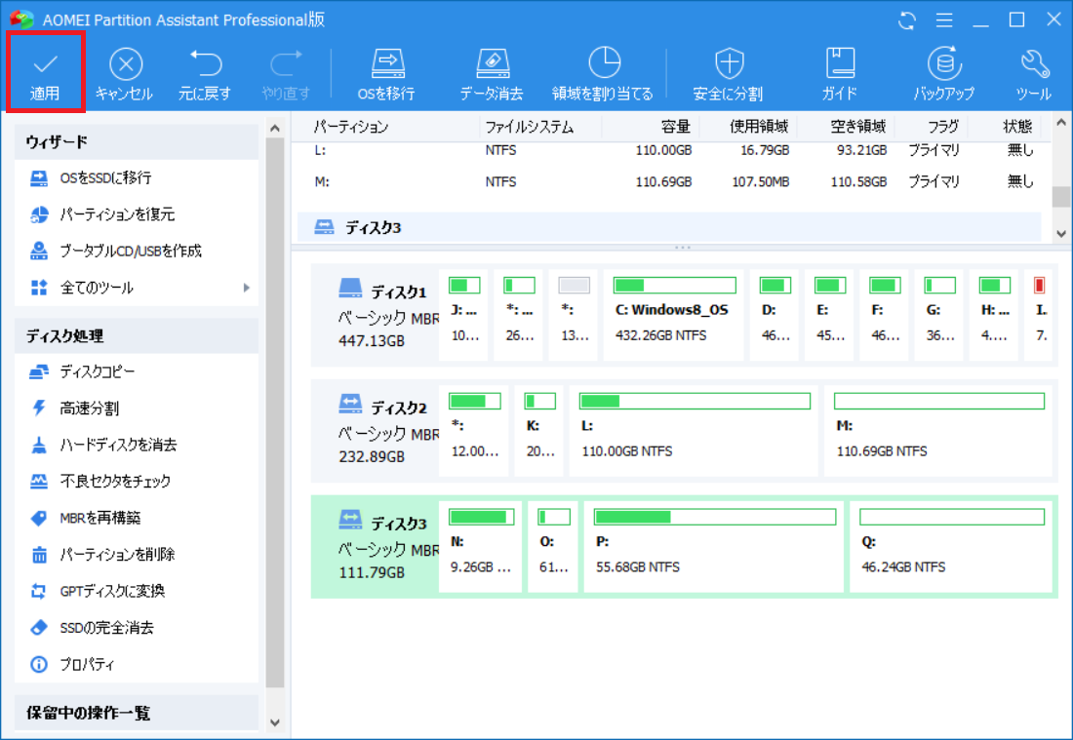Click the ディスク処理 section header

point(137,335)
